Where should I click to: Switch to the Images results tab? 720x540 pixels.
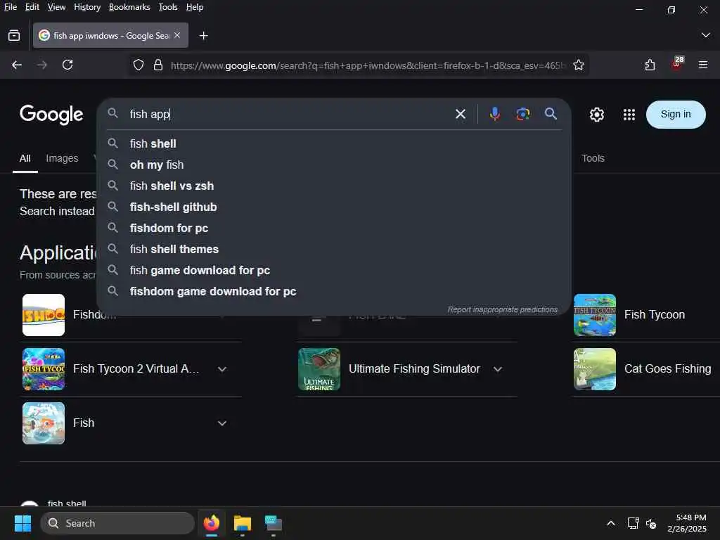coord(62,158)
